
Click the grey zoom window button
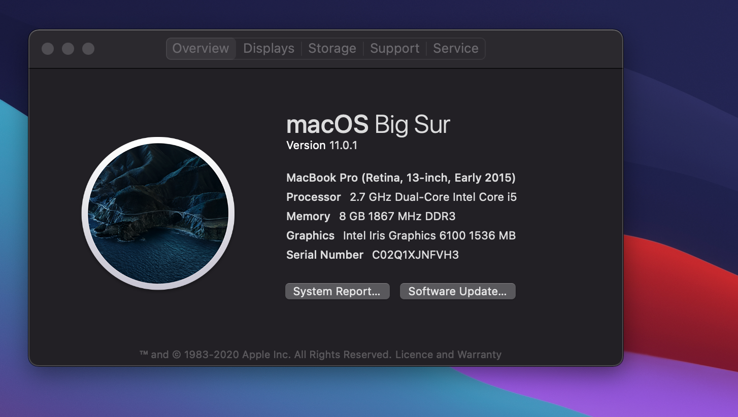click(88, 49)
